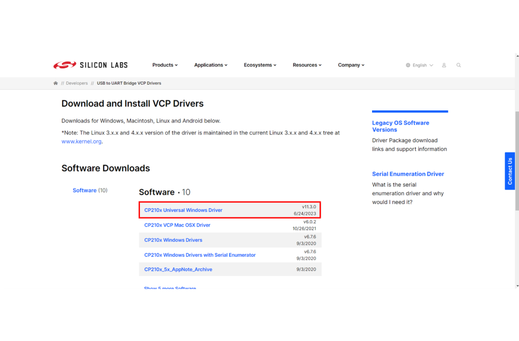Image resolution: width=519 pixels, height=341 pixels.
Task: Open the CP210x_5x_AppNote_Archive link
Action: 178,269
